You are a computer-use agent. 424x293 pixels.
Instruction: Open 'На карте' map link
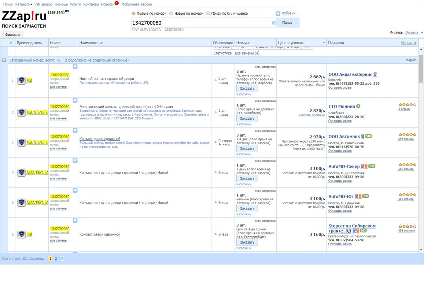(408, 42)
